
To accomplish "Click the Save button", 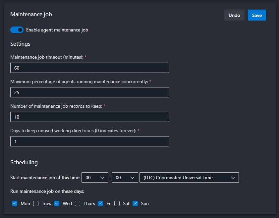I will [257, 15].
